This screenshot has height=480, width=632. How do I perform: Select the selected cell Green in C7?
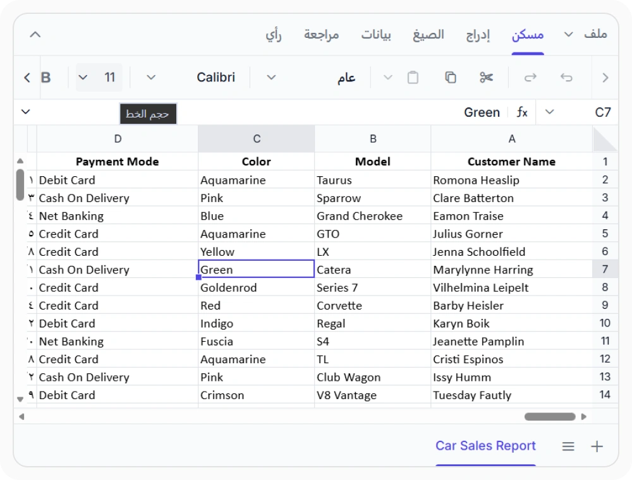(x=257, y=269)
